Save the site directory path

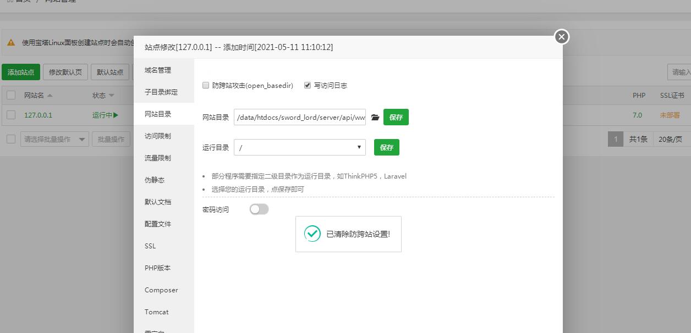click(396, 117)
